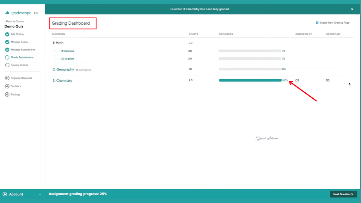Click the Review Grades circle icon
The image size is (361, 203).
(x=7, y=65)
